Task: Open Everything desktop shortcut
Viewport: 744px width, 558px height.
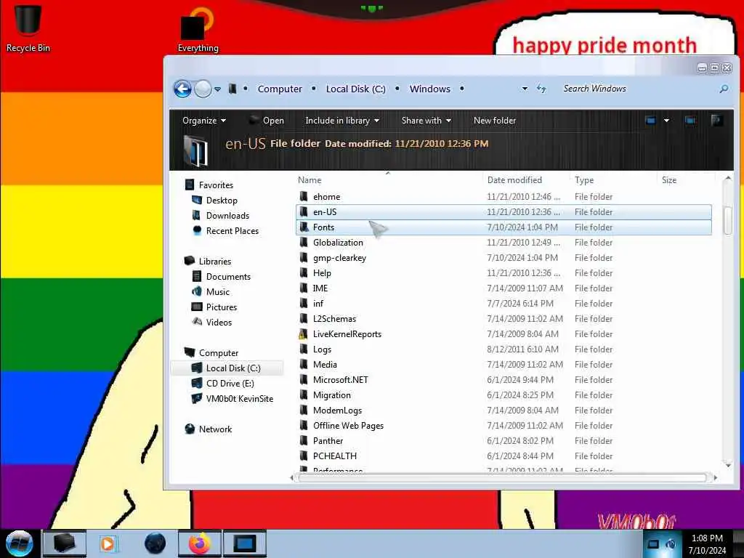Action: pyautogui.click(x=198, y=29)
